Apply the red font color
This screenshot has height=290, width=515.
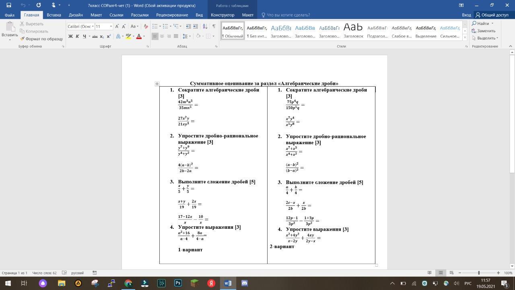139,36
